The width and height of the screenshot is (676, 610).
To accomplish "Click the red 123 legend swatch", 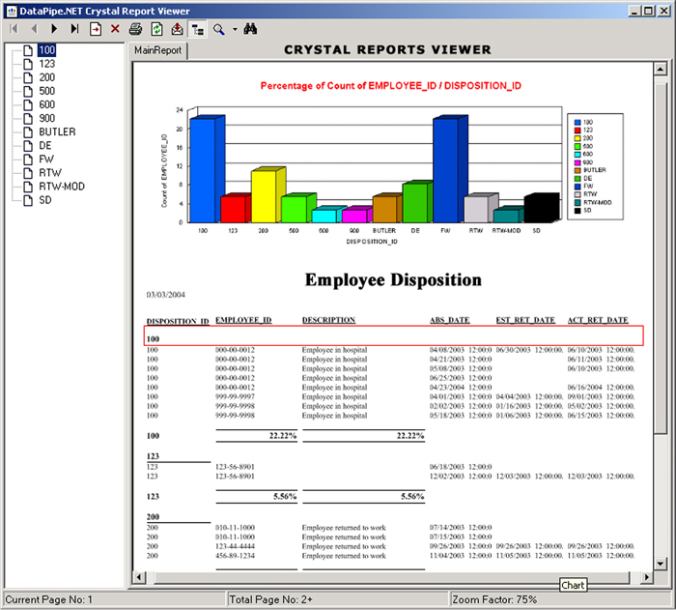I will (x=577, y=131).
